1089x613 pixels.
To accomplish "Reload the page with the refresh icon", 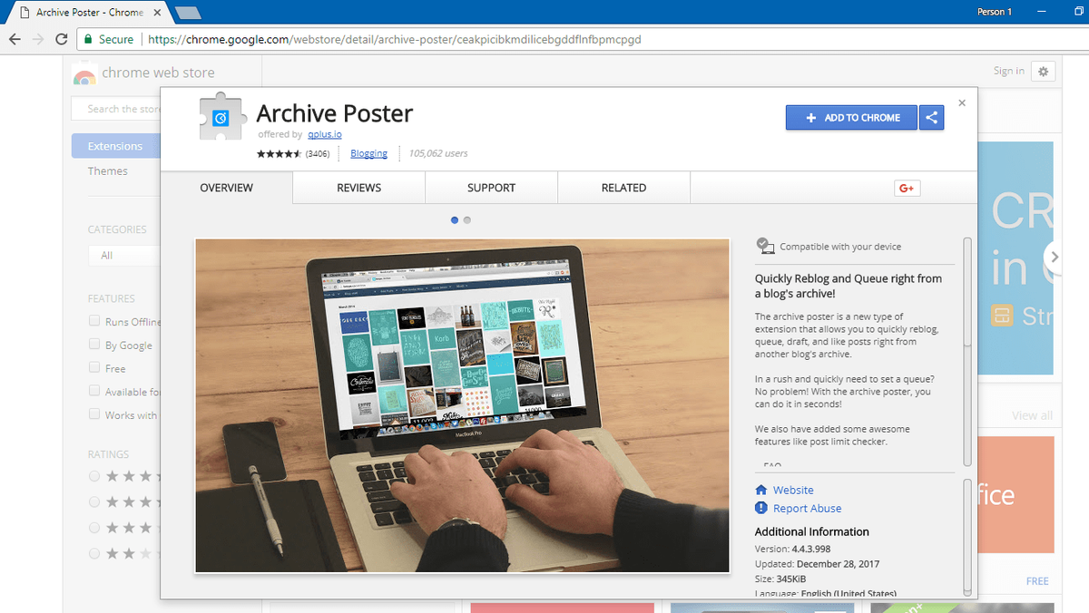I will tap(62, 40).
